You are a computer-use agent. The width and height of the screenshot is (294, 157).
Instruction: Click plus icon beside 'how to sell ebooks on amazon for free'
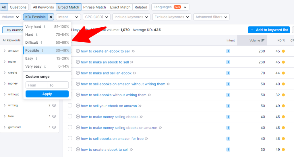pyautogui.click(x=78, y=138)
